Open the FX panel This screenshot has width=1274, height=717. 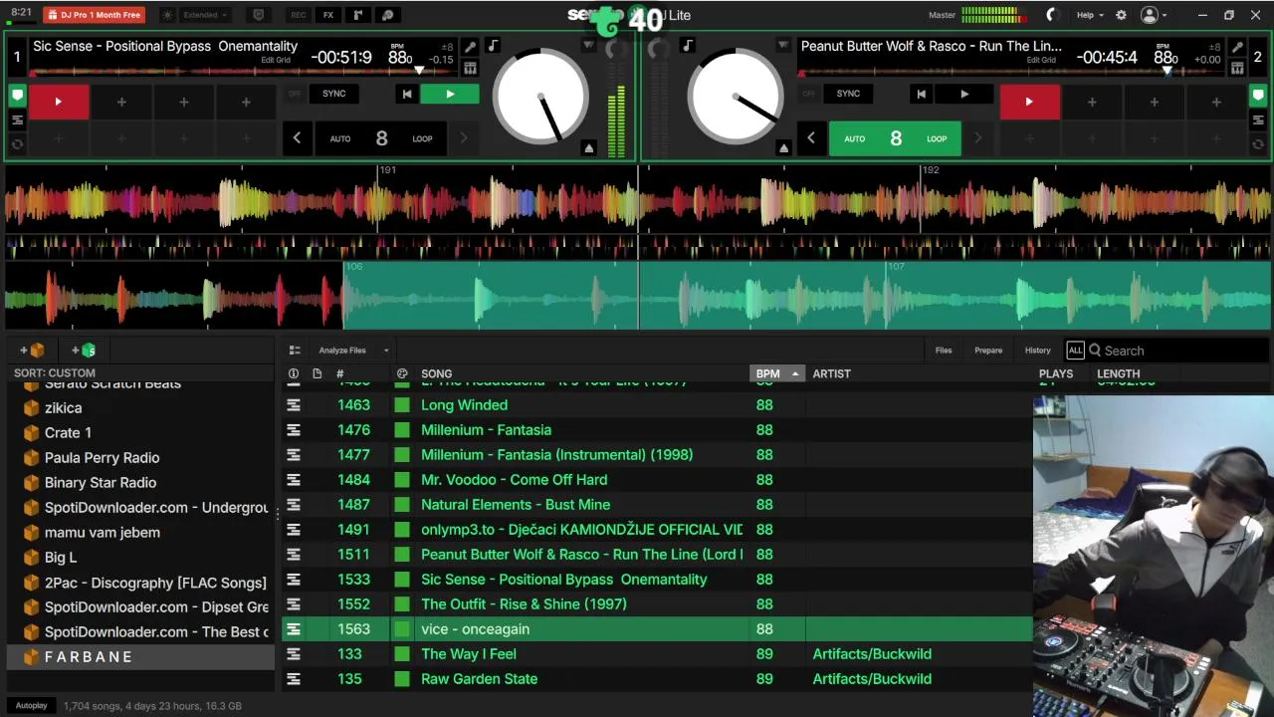(327, 15)
